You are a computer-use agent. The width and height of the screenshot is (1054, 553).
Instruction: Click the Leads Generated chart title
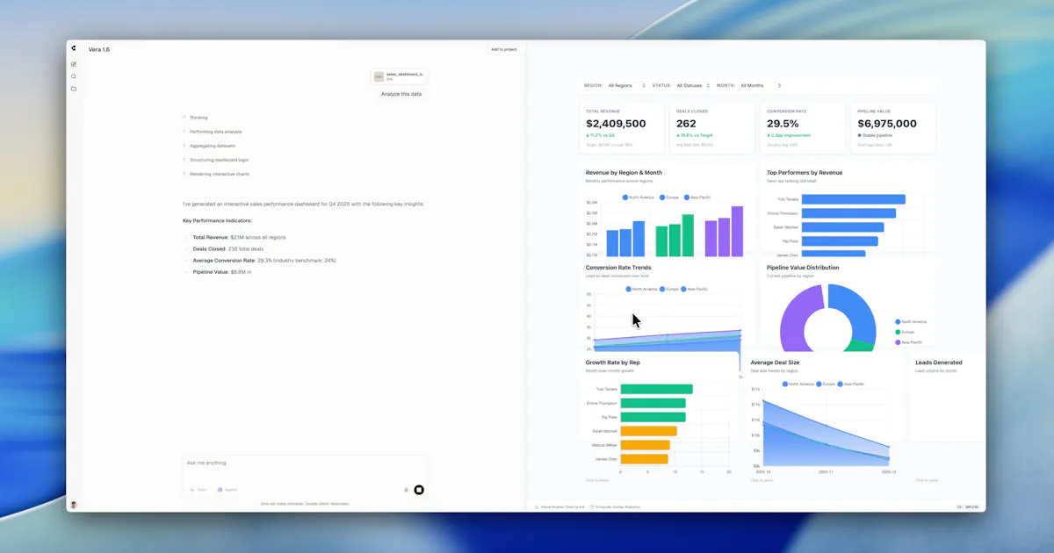click(939, 363)
